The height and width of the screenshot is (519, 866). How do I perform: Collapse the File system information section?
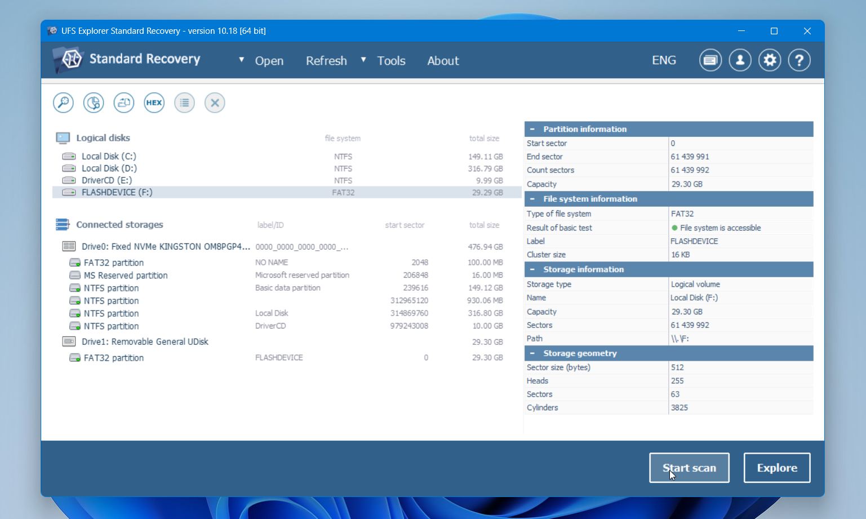(532, 199)
